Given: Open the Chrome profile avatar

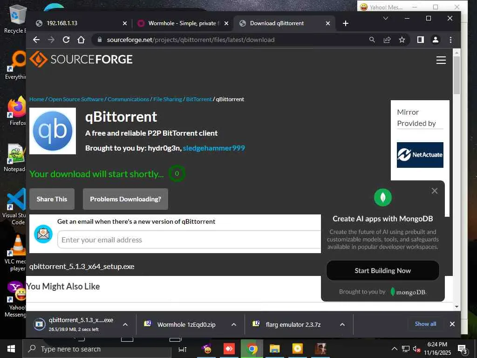Looking at the screenshot, I should pyautogui.click(x=436, y=40).
